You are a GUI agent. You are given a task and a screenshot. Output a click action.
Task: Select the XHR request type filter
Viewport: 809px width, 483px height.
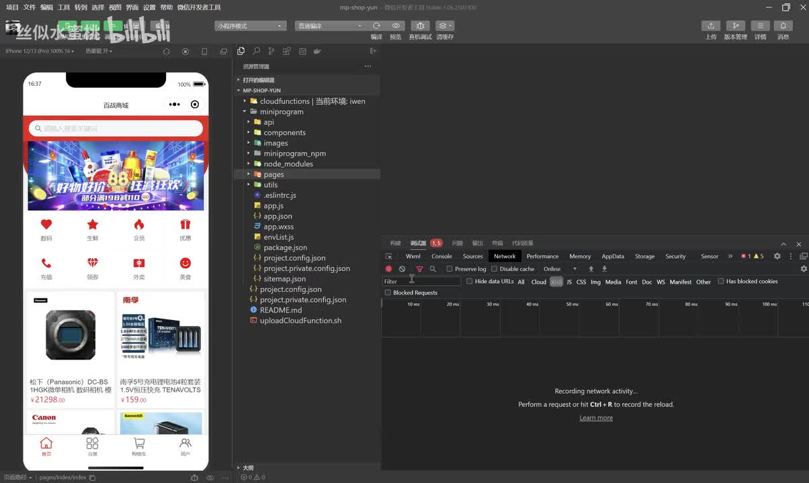tap(556, 282)
